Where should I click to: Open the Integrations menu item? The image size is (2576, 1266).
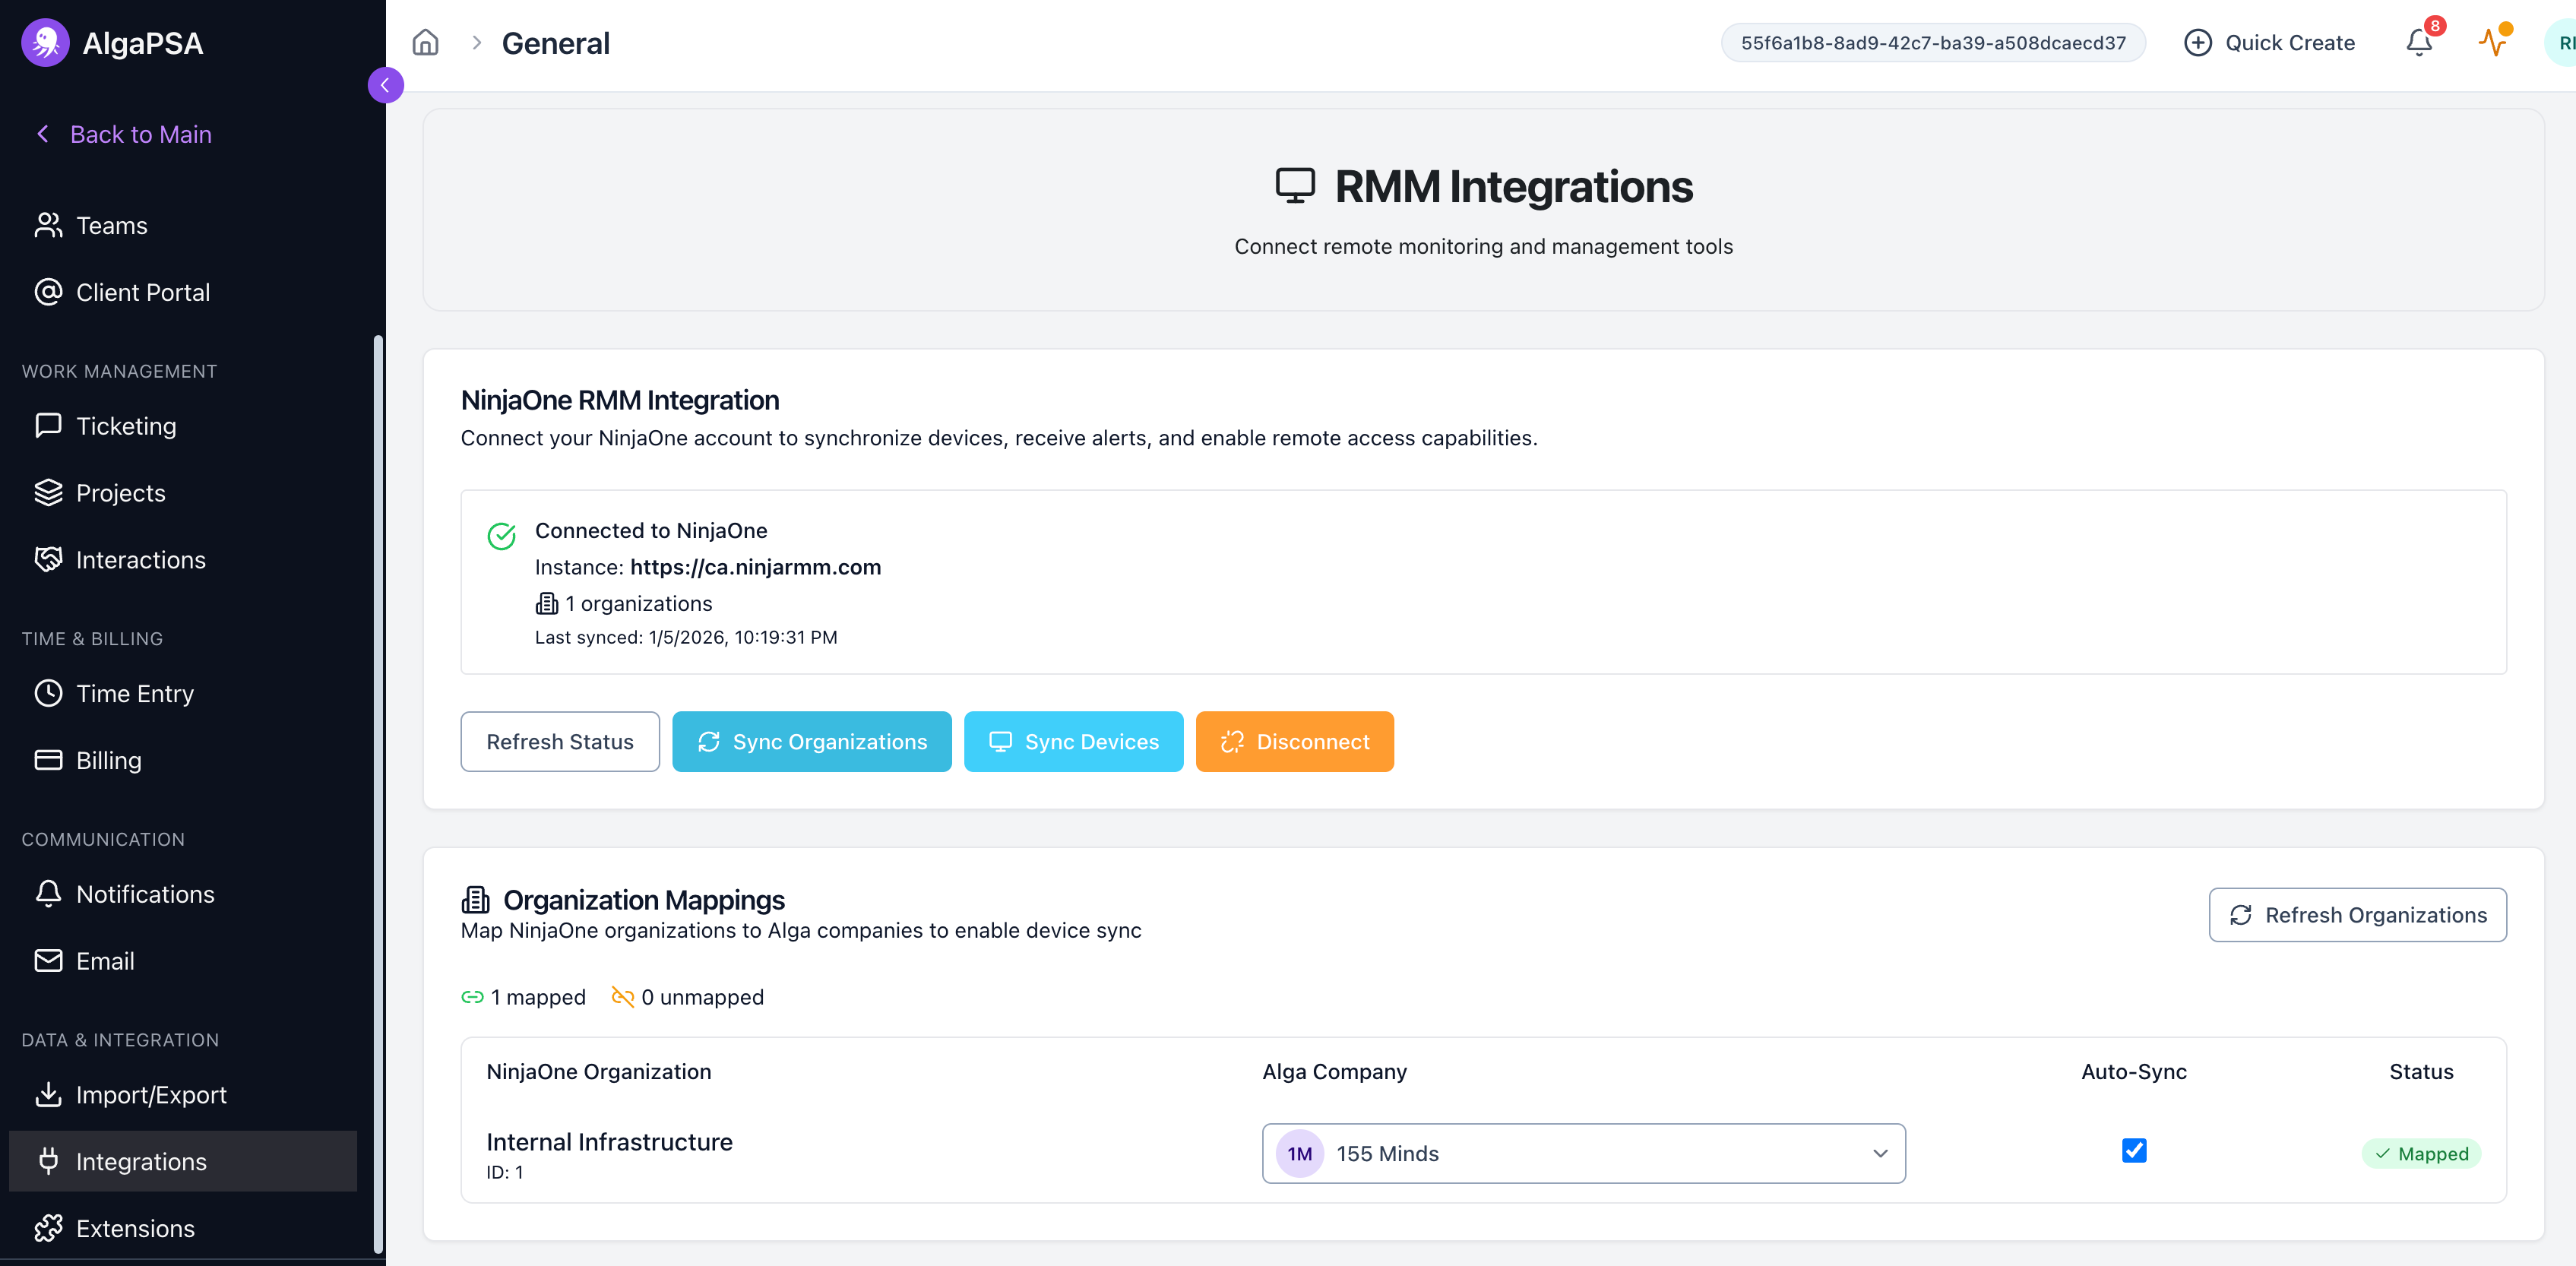pyautogui.click(x=141, y=1161)
